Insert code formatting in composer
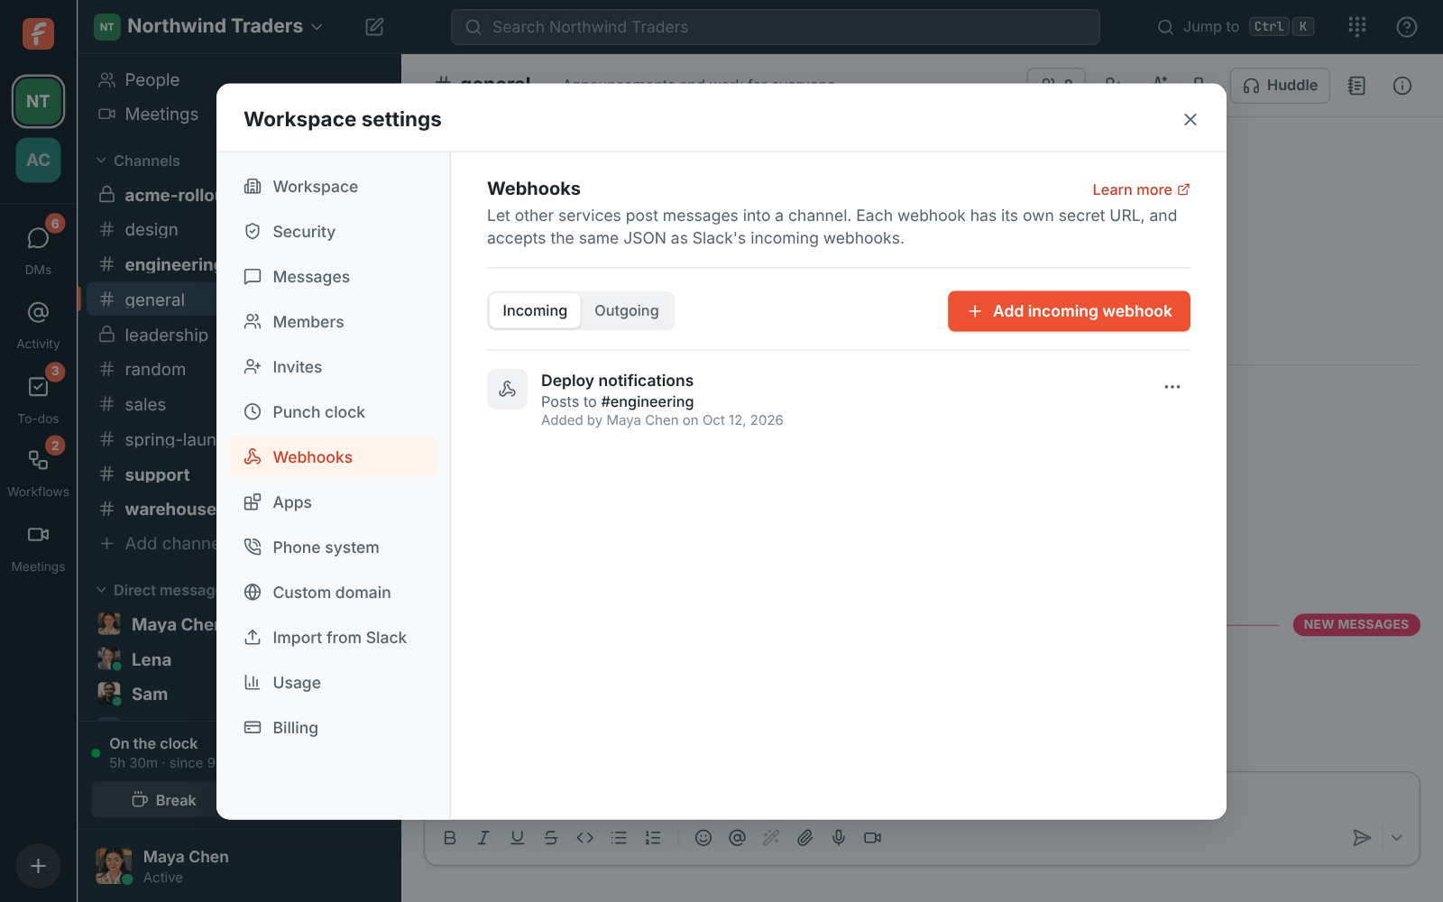The height and width of the screenshot is (902, 1443). (584, 838)
